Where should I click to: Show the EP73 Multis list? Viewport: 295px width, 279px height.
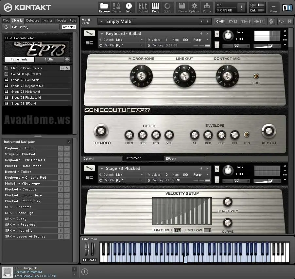(x=49, y=59)
